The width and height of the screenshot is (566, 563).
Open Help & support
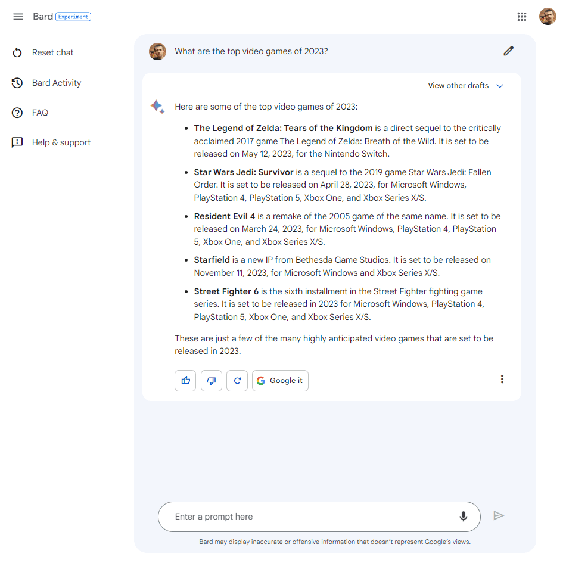[61, 142]
